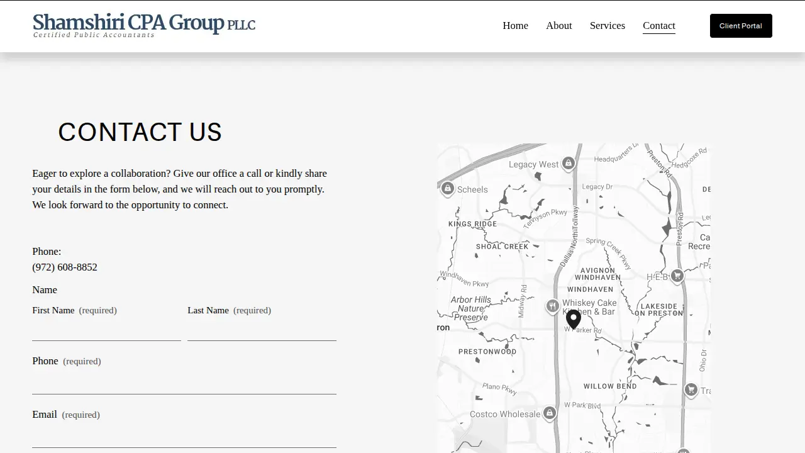Click the black office location pin
This screenshot has width=805, height=453.
[x=573, y=320]
